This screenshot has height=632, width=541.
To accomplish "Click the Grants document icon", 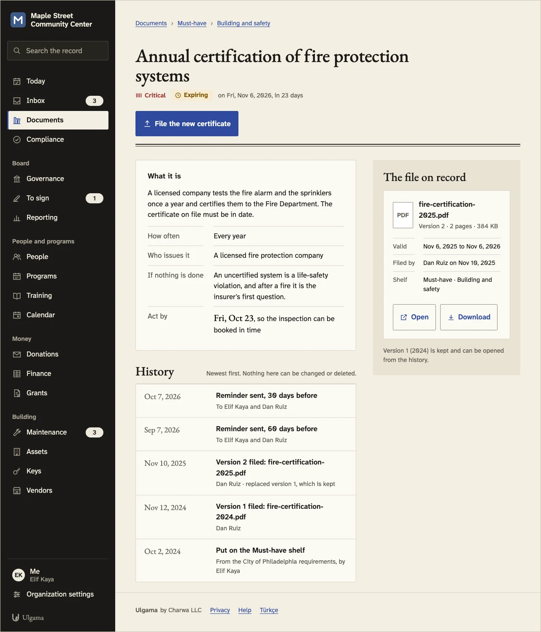I will (x=17, y=393).
